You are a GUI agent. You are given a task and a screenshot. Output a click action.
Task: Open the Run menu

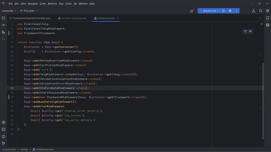click(61, 4)
